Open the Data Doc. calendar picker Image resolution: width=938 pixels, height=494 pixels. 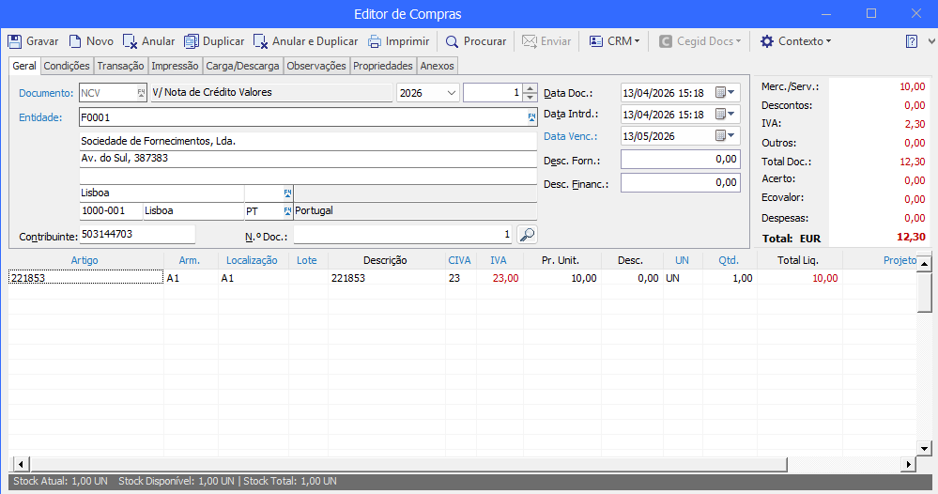727,92
